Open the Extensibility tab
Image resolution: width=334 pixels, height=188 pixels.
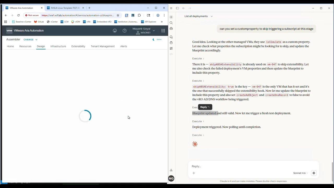click(x=78, y=46)
